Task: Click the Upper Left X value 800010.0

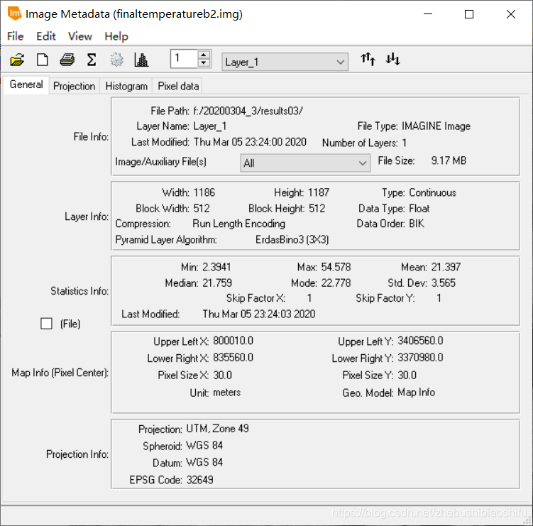Action: coord(233,341)
